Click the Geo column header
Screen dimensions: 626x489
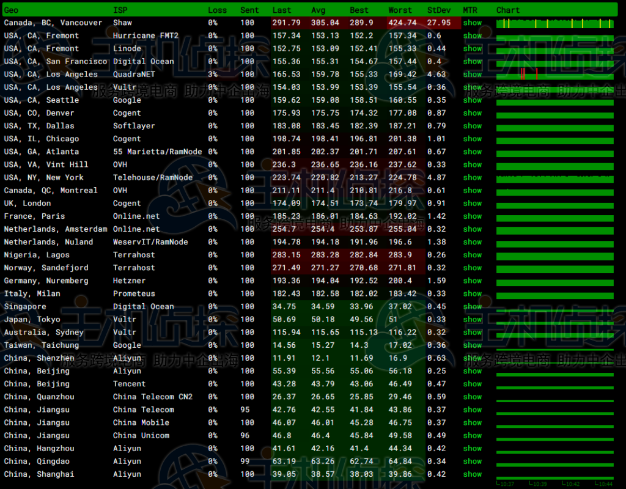pyautogui.click(x=11, y=10)
